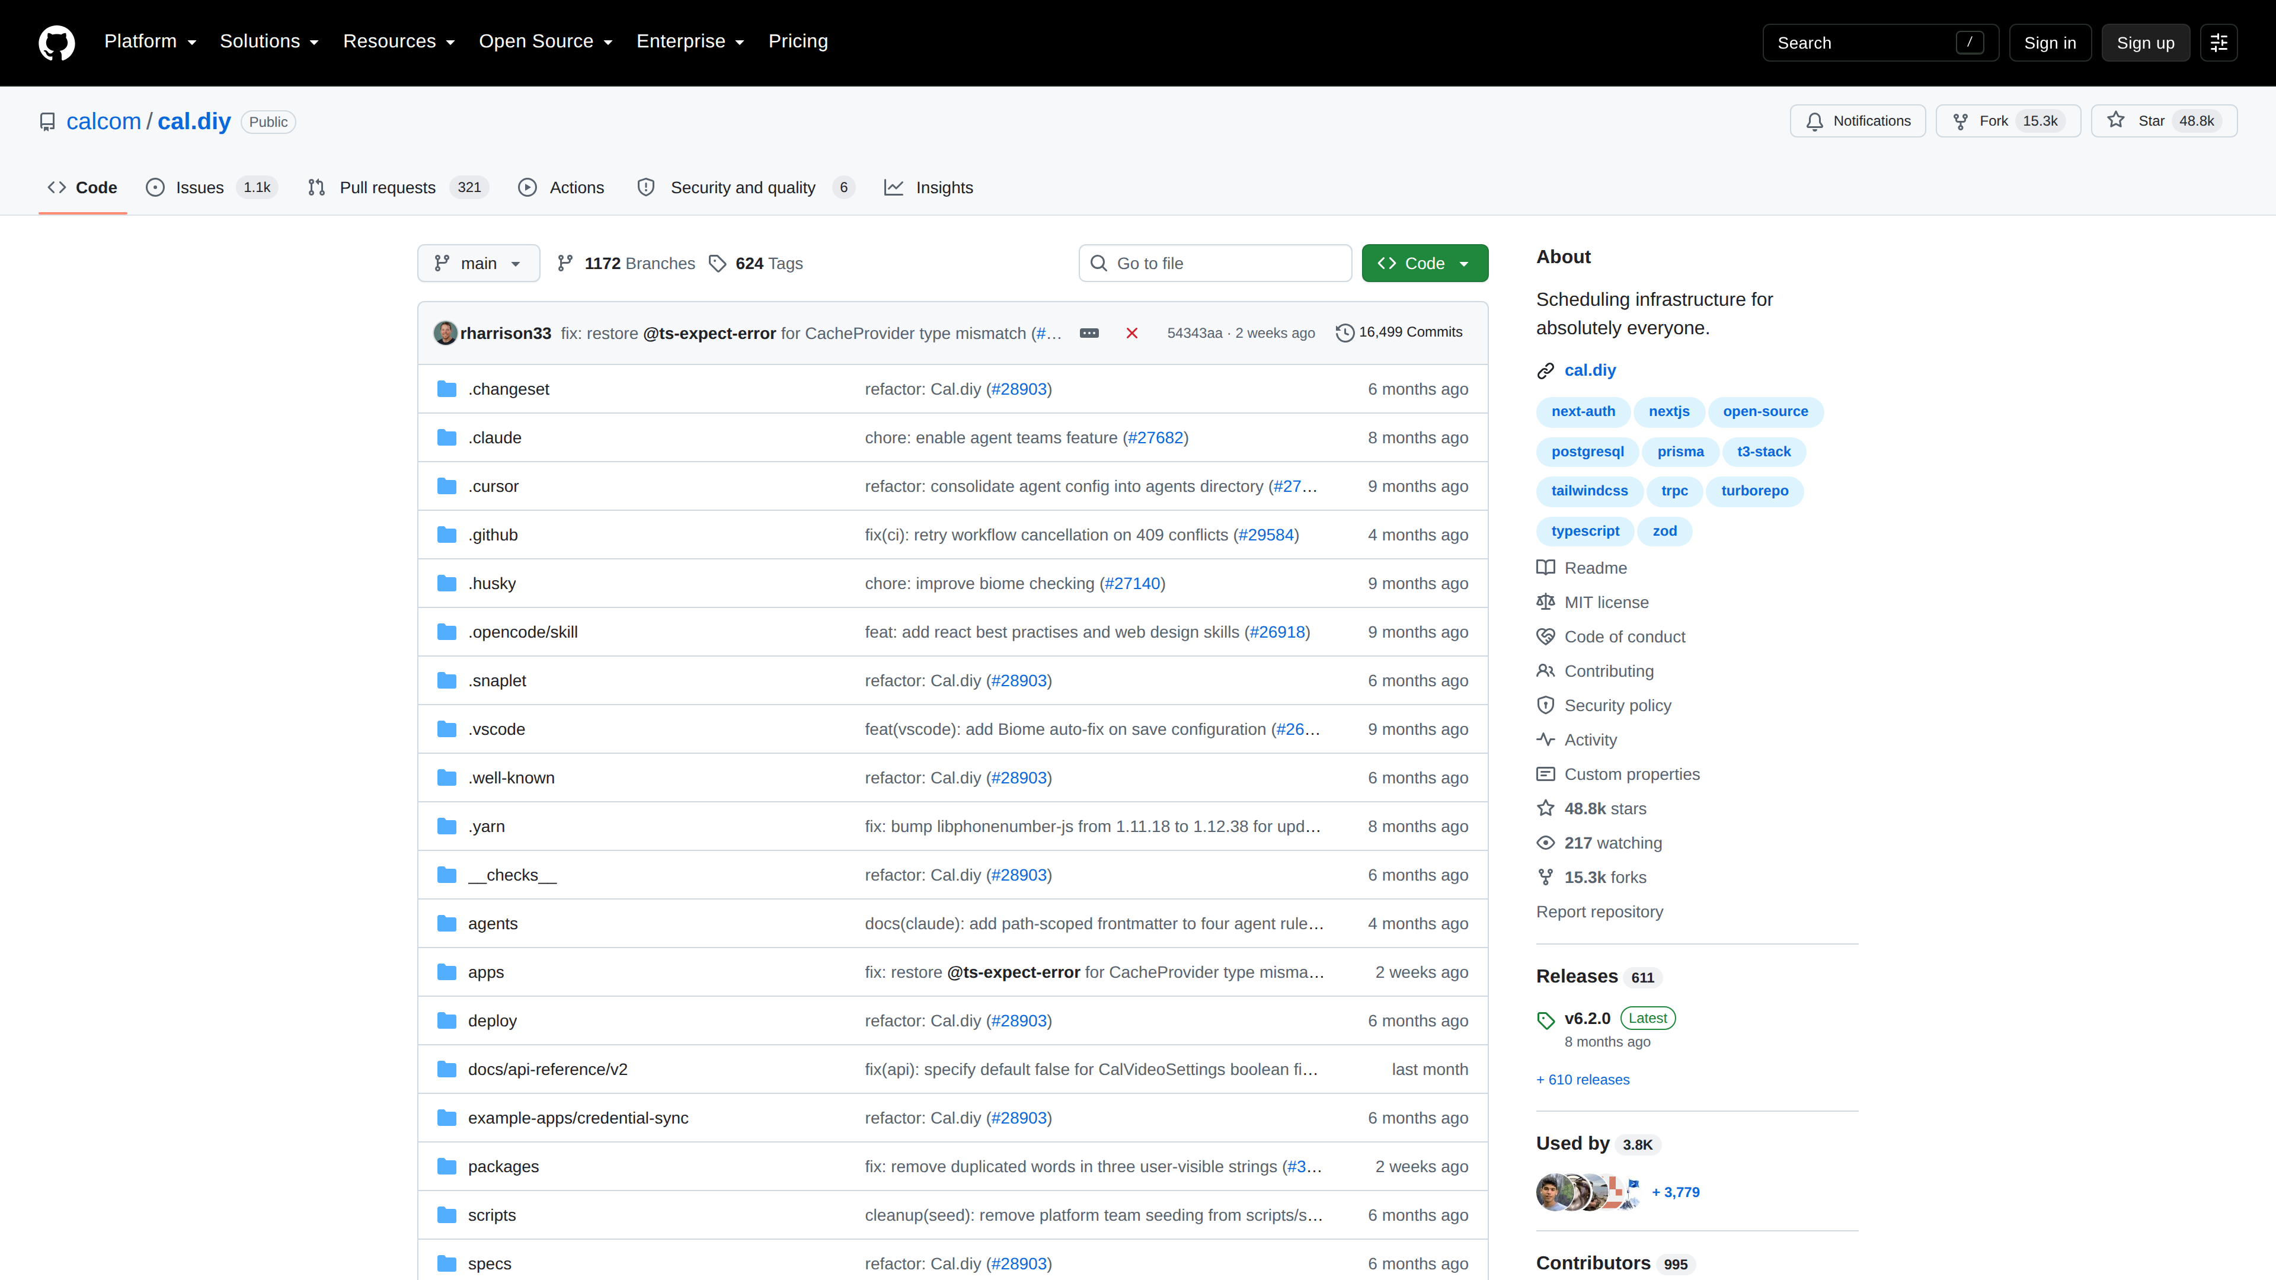Viewport: 2276px width, 1280px height.
Task: Switch to the Issues tab
Action: 212,187
